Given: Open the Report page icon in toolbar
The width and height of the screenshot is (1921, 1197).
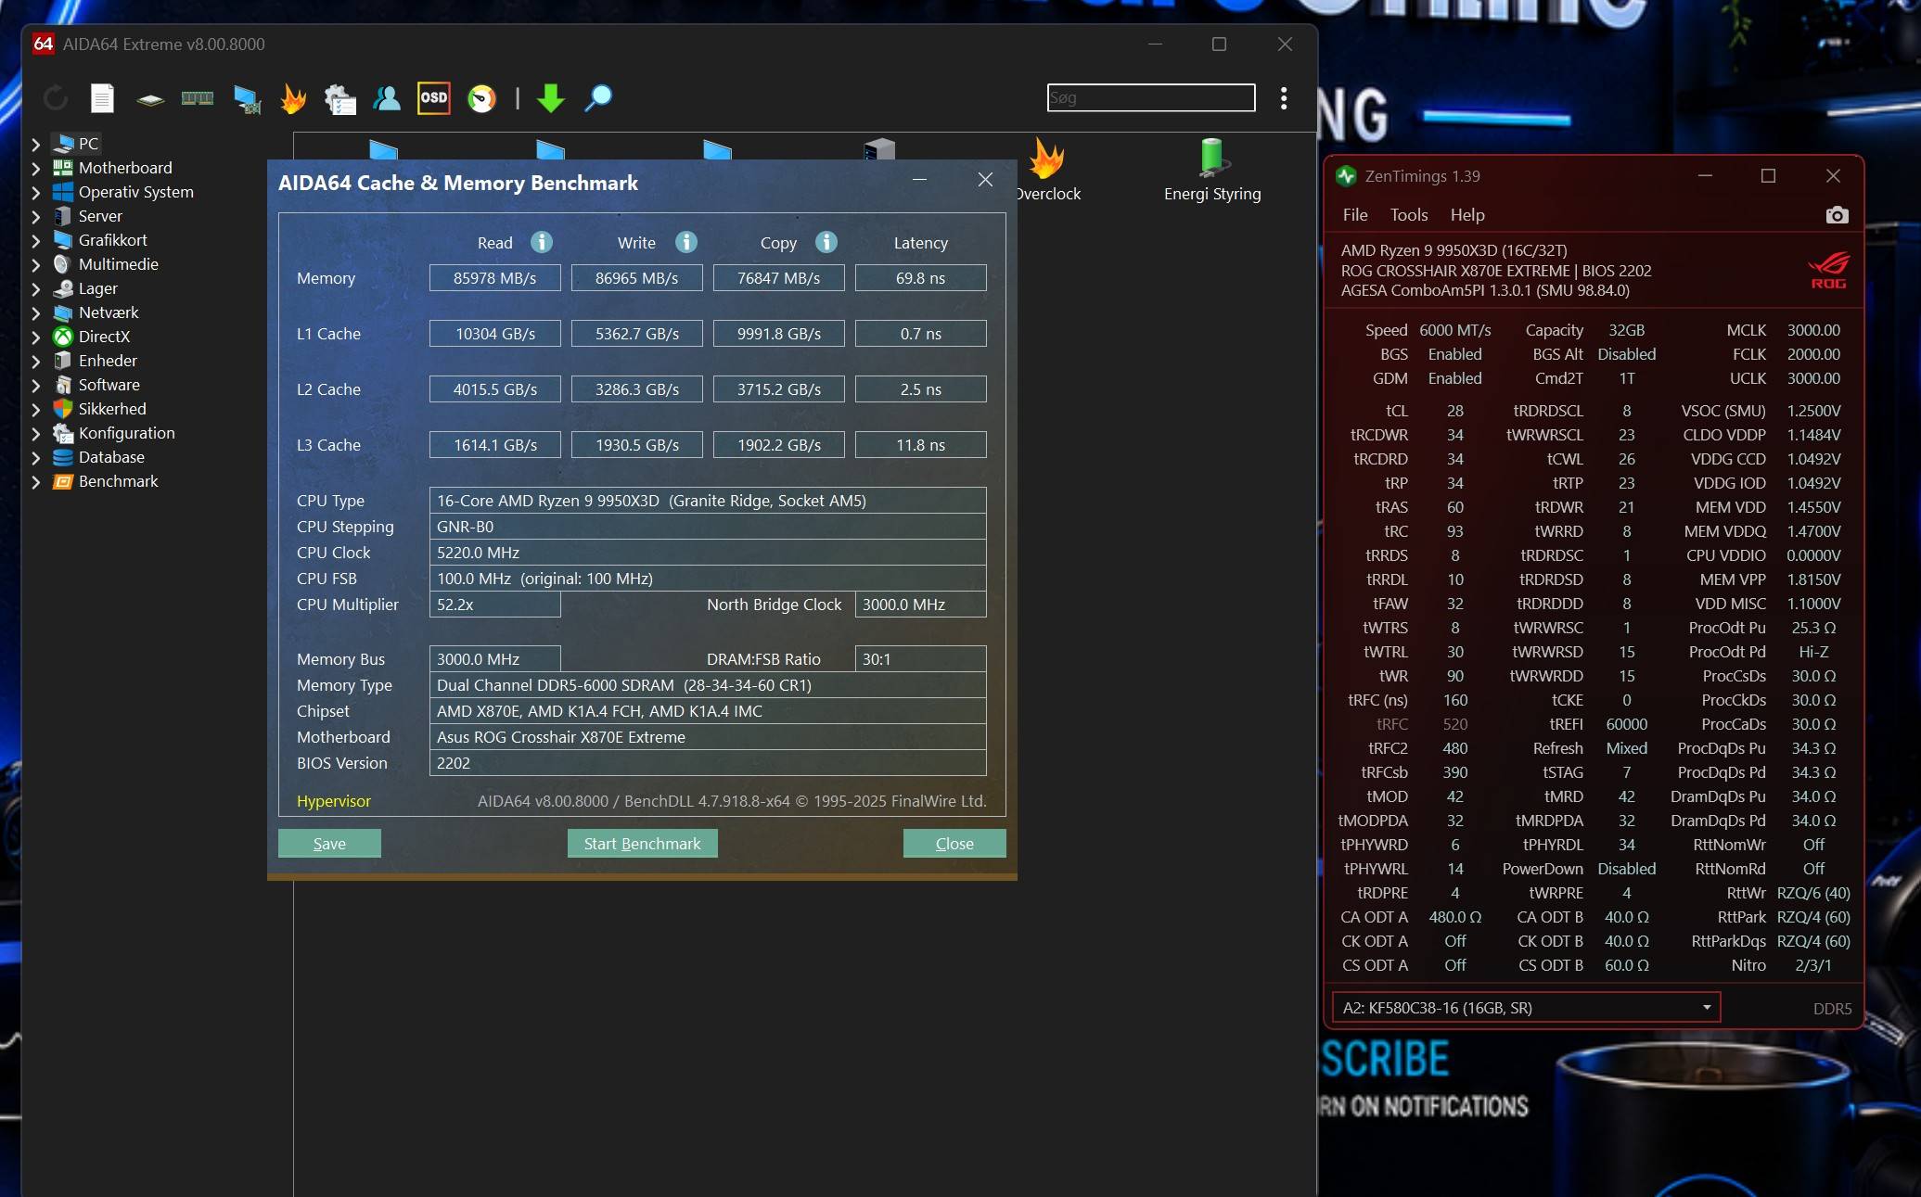Looking at the screenshot, I should [x=102, y=98].
